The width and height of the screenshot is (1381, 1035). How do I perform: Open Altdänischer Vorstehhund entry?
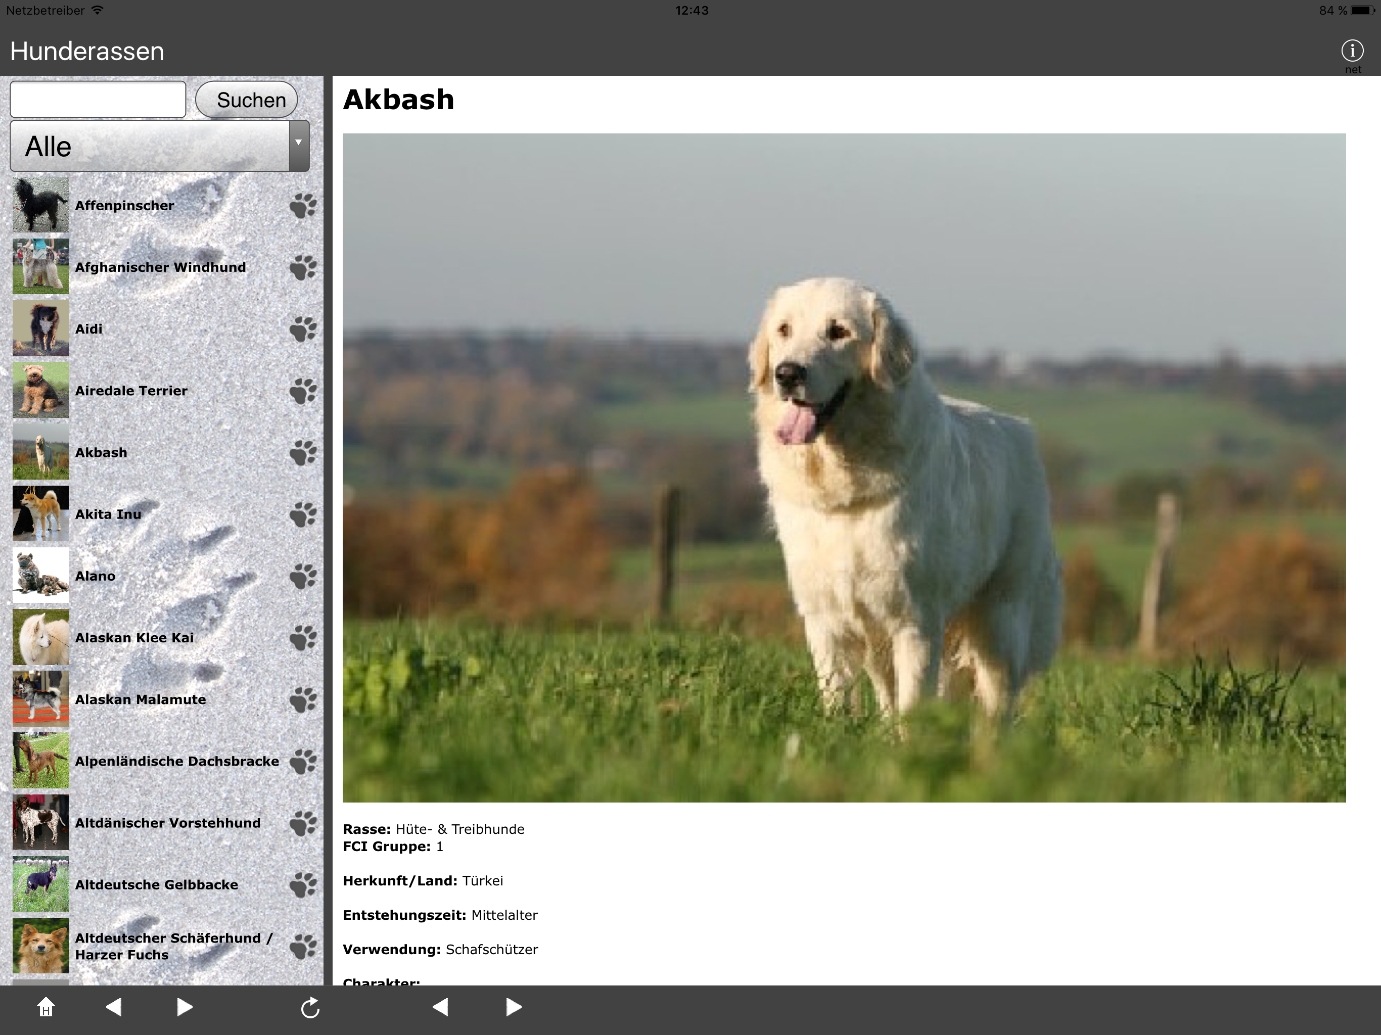167,823
